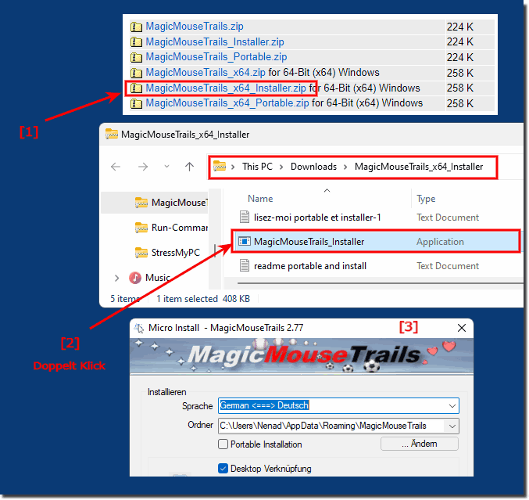
Task: Click the horizontal scrollbar in file list
Action: point(380,283)
